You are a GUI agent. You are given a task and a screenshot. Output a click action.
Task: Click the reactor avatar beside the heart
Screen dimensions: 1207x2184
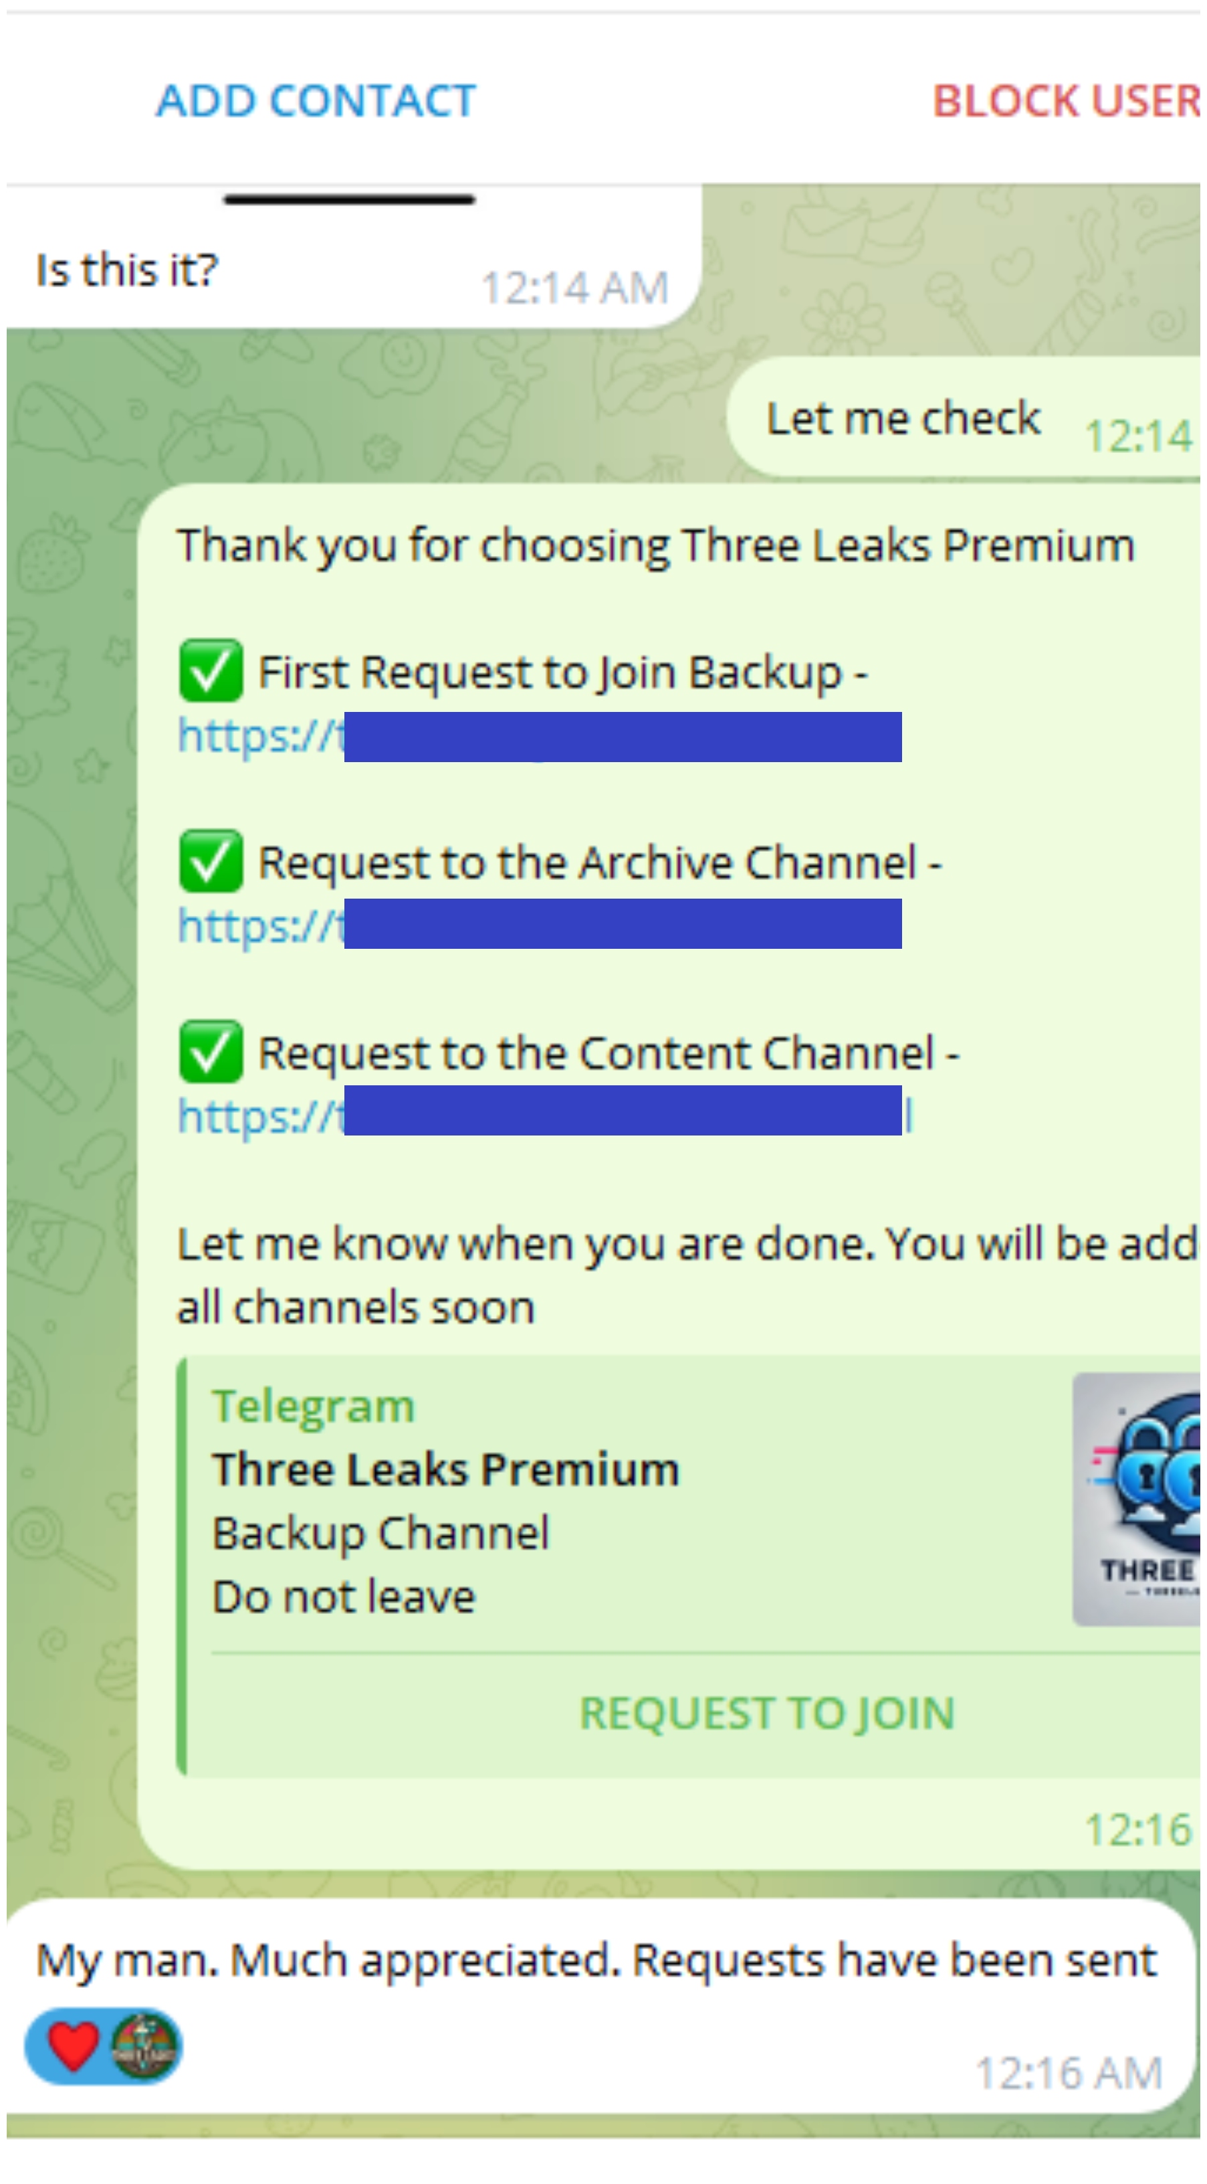pos(145,2045)
